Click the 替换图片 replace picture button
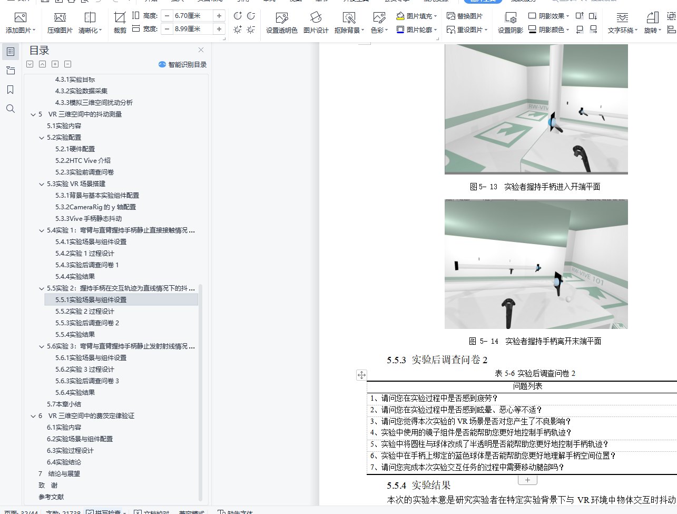This screenshot has height=514, width=677. coord(465,16)
